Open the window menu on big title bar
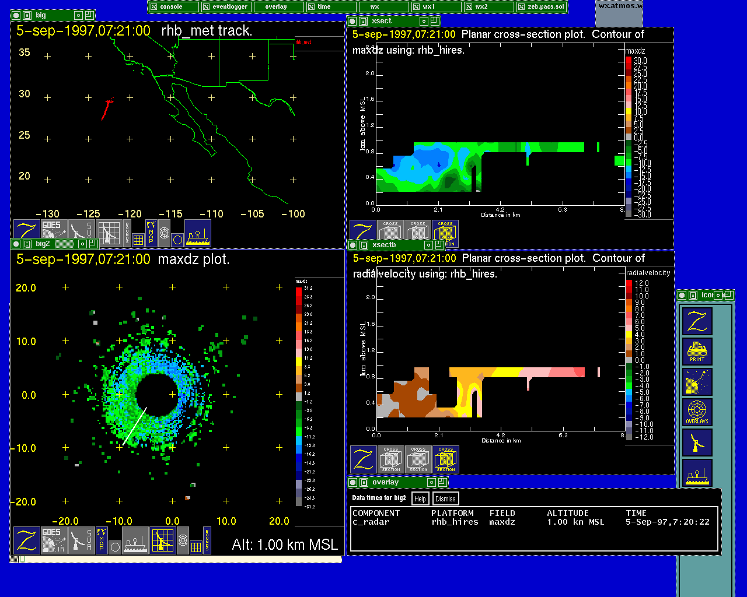The image size is (747, 597). 27,15
